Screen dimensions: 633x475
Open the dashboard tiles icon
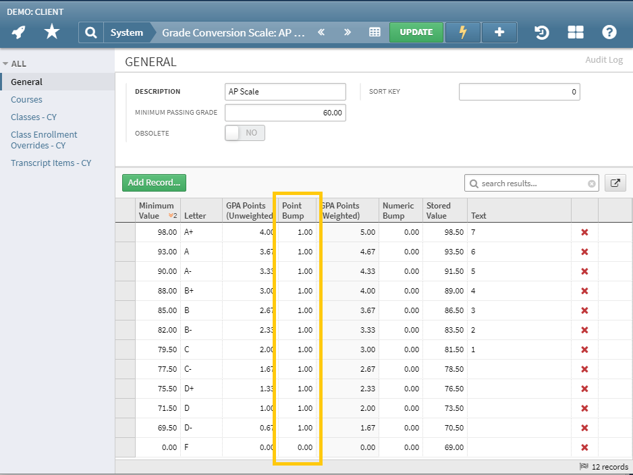pos(576,32)
